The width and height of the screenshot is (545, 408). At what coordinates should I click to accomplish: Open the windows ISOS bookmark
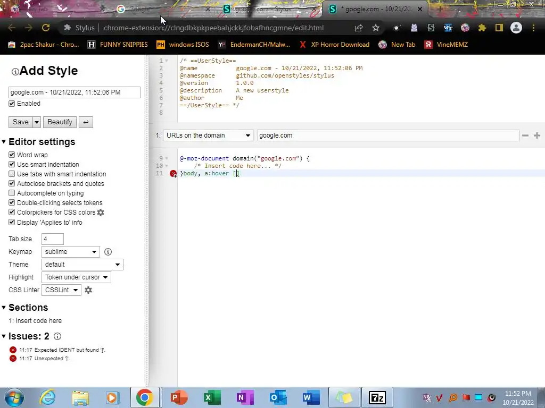click(x=183, y=45)
